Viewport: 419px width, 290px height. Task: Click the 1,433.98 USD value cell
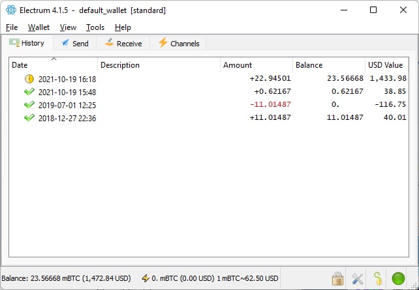point(388,78)
